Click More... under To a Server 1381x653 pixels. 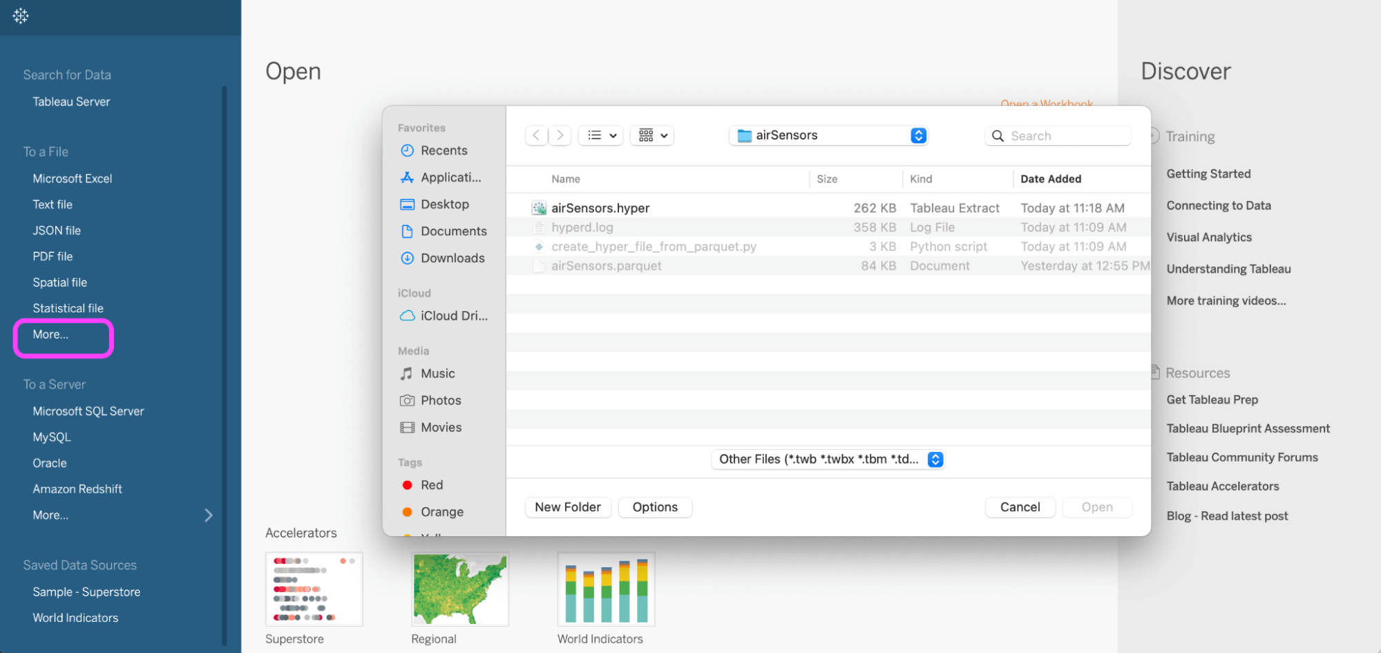pyautogui.click(x=50, y=515)
